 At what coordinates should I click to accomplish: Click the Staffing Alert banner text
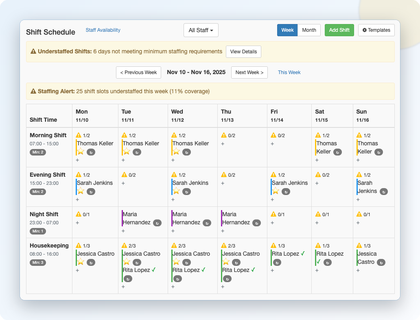pyautogui.click(x=124, y=91)
